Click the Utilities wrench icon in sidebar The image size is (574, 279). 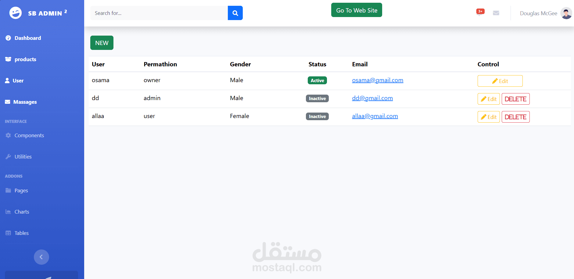point(8,157)
